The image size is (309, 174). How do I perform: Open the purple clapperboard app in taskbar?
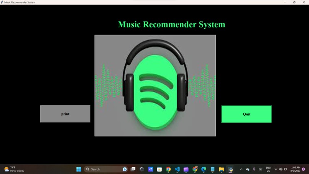point(186,169)
